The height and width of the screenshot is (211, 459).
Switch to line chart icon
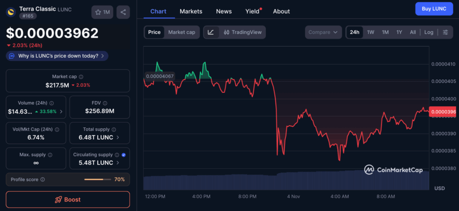tap(211, 32)
